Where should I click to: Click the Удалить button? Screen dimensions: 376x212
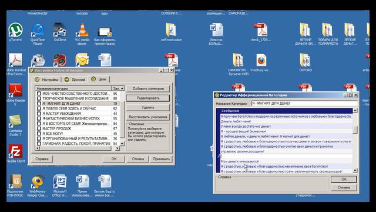click(x=148, y=107)
